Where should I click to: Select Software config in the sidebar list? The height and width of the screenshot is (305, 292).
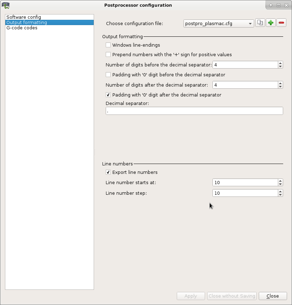pos(49,17)
